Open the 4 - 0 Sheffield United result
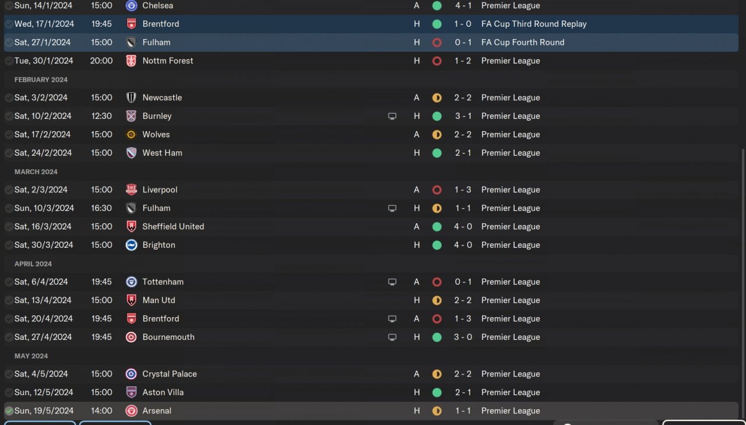This screenshot has height=425, width=746. (463, 226)
